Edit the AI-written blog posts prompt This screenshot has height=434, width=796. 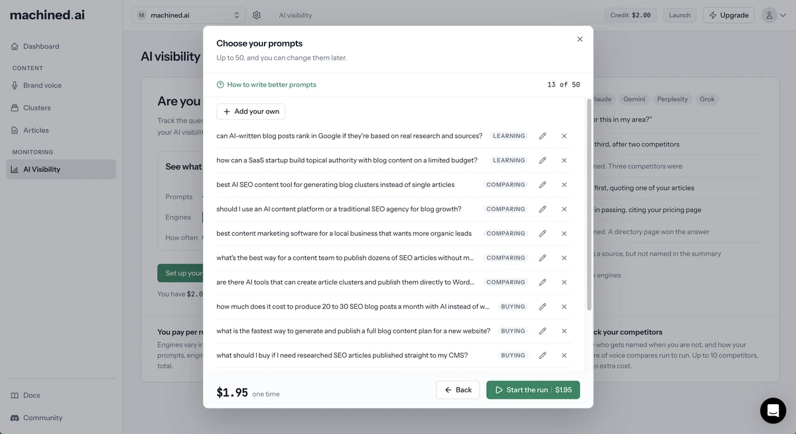pos(543,136)
